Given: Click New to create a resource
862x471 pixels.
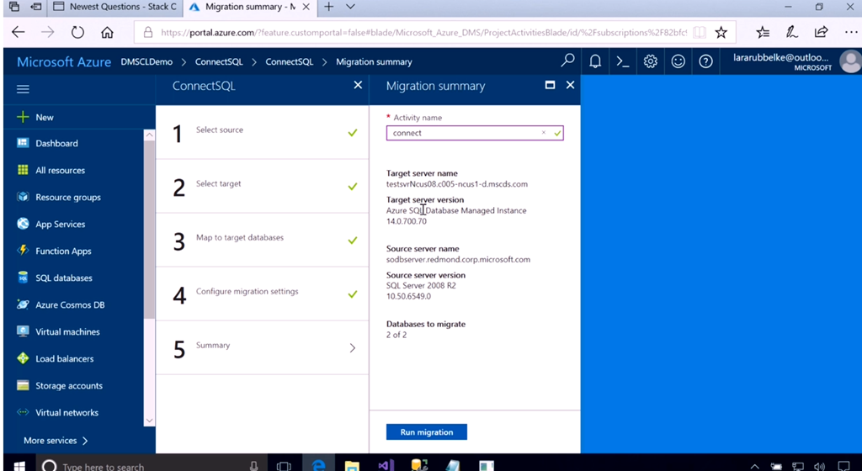Looking at the screenshot, I should [x=44, y=117].
